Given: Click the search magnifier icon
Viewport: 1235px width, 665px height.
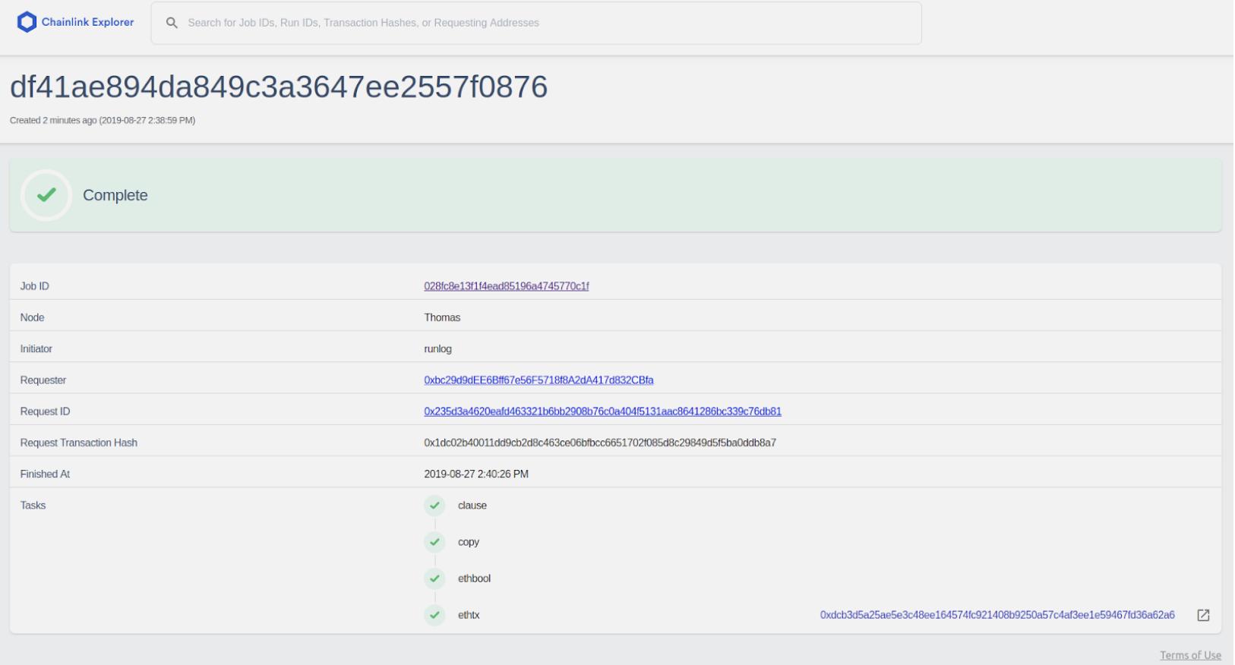Looking at the screenshot, I should pyautogui.click(x=172, y=23).
